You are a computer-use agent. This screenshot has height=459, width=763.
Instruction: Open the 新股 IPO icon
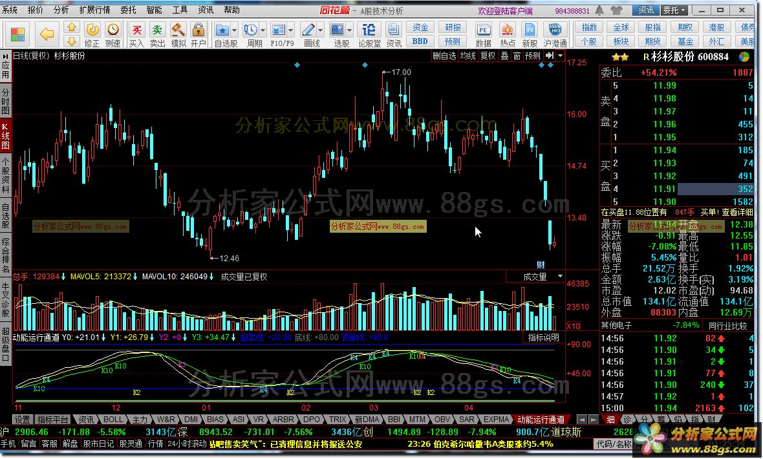tap(530, 30)
